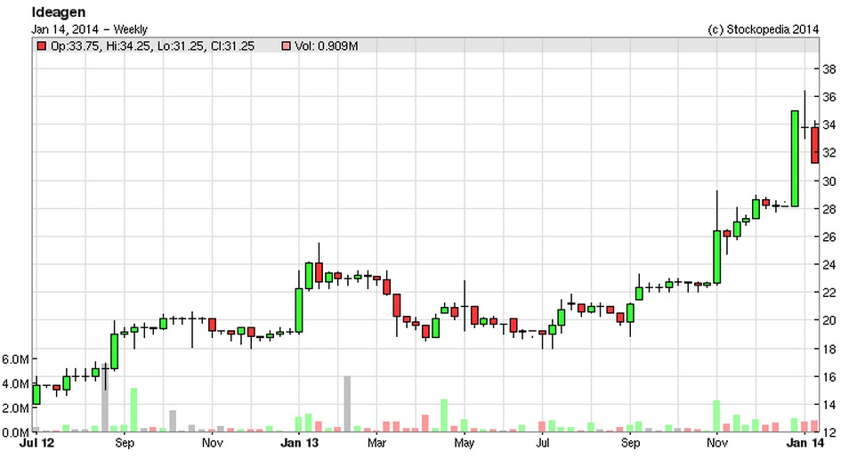The width and height of the screenshot is (849, 467).
Task: Click the pink Vol legend swatch
Action: (286, 46)
